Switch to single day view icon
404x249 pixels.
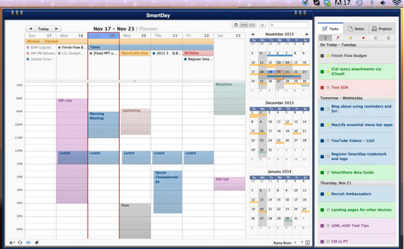[x=236, y=25]
